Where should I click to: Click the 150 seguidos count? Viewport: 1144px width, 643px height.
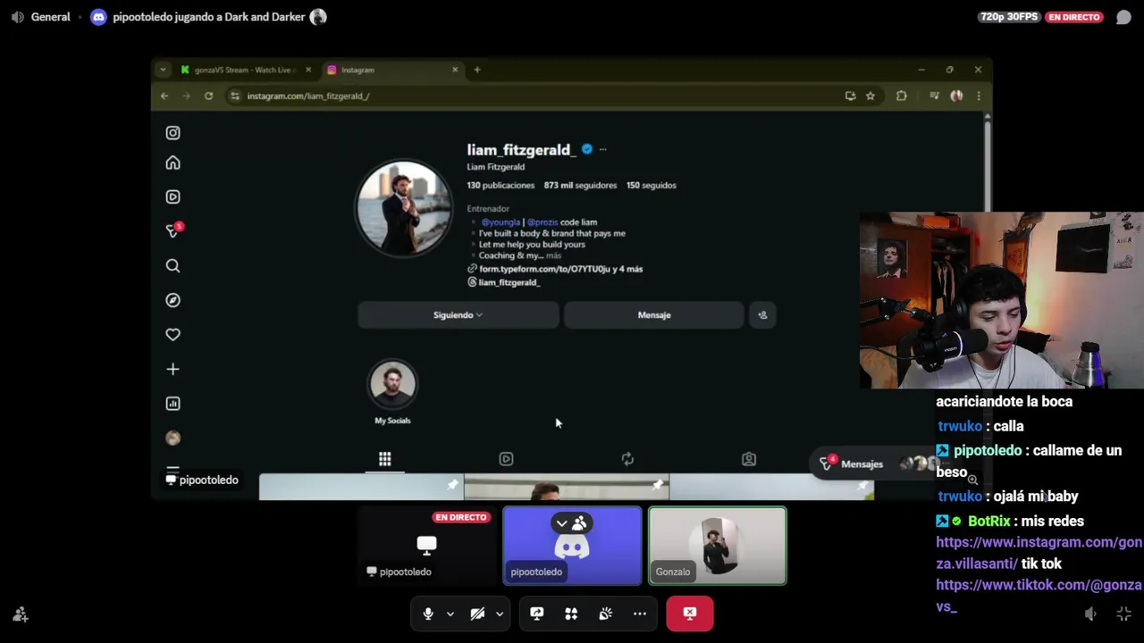point(652,186)
